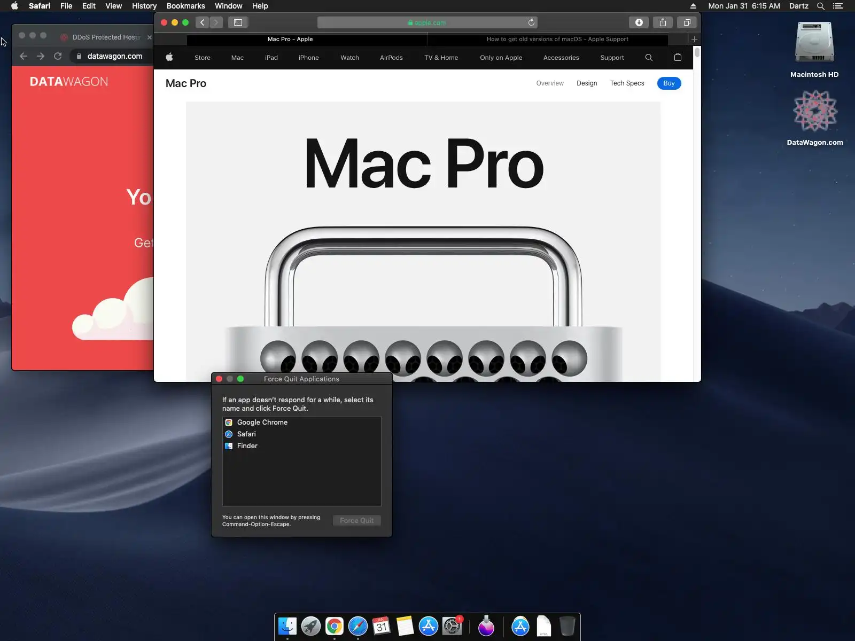The height and width of the screenshot is (641, 855).
Task: Open the Store link on apple.com
Action: click(203, 58)
